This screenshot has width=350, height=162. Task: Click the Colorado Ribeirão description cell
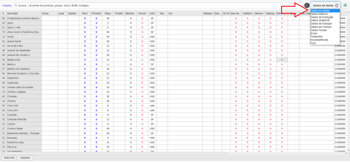(24, 120)
